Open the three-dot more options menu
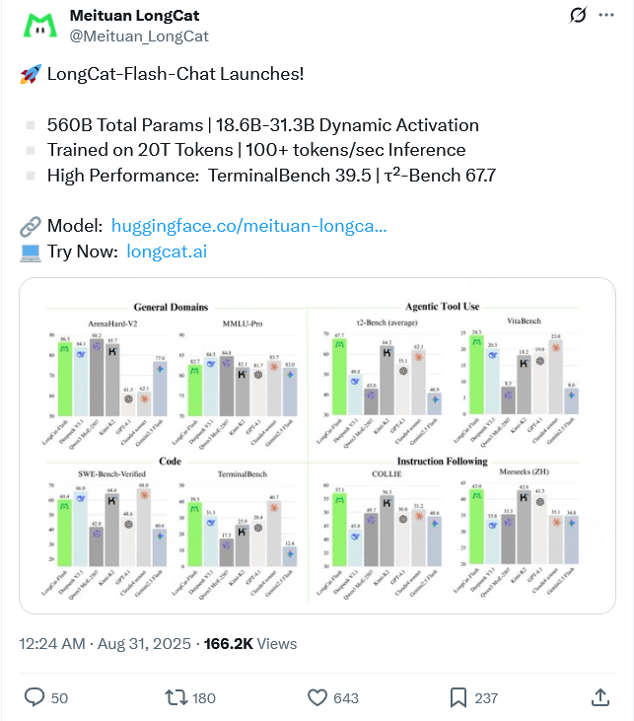The width and height of the screenshot is (634, 721). 606,15
